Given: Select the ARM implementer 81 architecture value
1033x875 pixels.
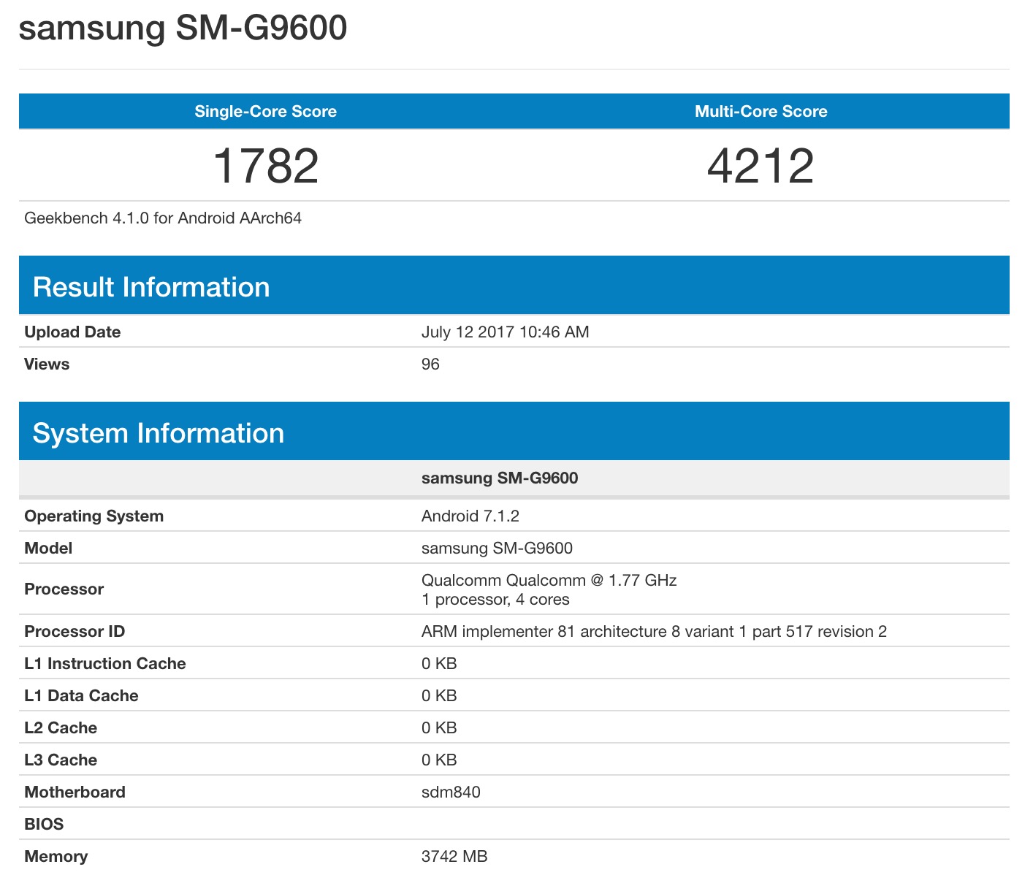Looking at the screenshot, I should point(654,632).
